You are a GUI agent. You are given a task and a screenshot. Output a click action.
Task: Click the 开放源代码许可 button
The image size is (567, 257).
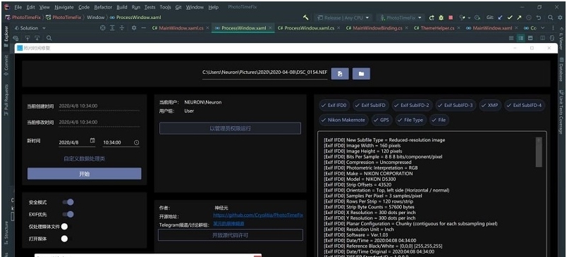coord(231,235)
